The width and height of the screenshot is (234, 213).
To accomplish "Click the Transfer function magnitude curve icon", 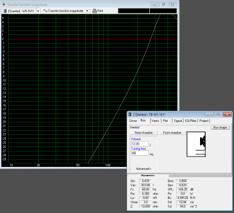I will [x=45, y=11].
